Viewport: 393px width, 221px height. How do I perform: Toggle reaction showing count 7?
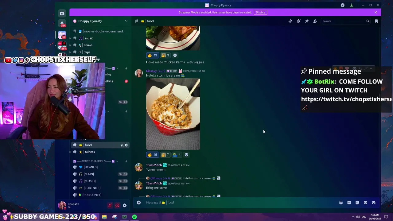(x=165, y=155)
